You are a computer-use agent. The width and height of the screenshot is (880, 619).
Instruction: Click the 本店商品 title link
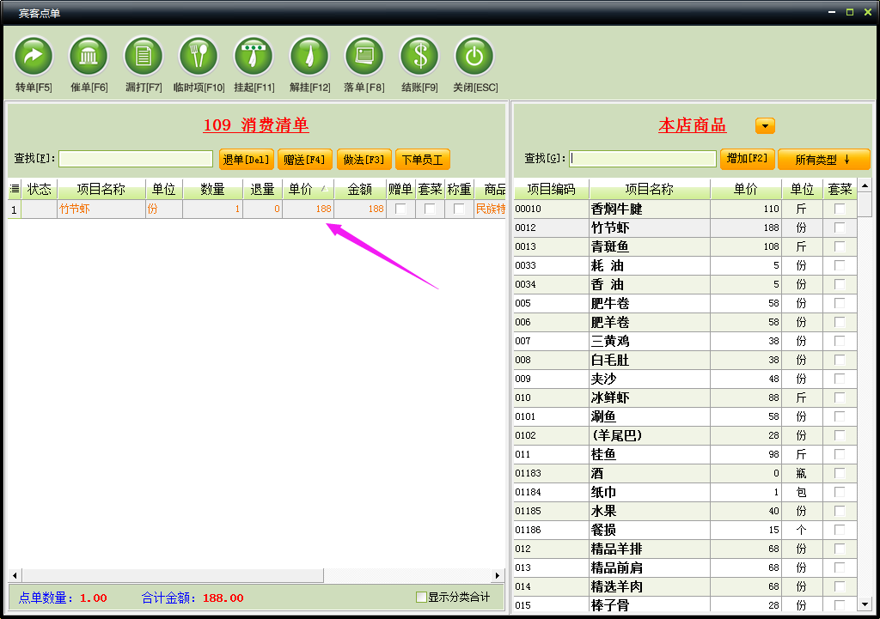pos(693,125)
